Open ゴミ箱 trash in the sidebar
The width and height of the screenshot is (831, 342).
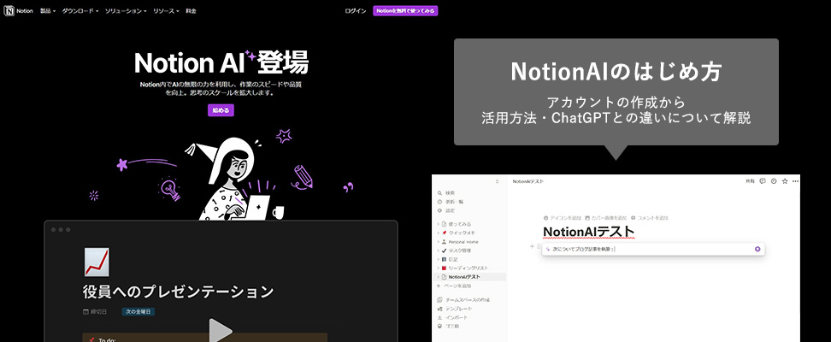point(448,326)
